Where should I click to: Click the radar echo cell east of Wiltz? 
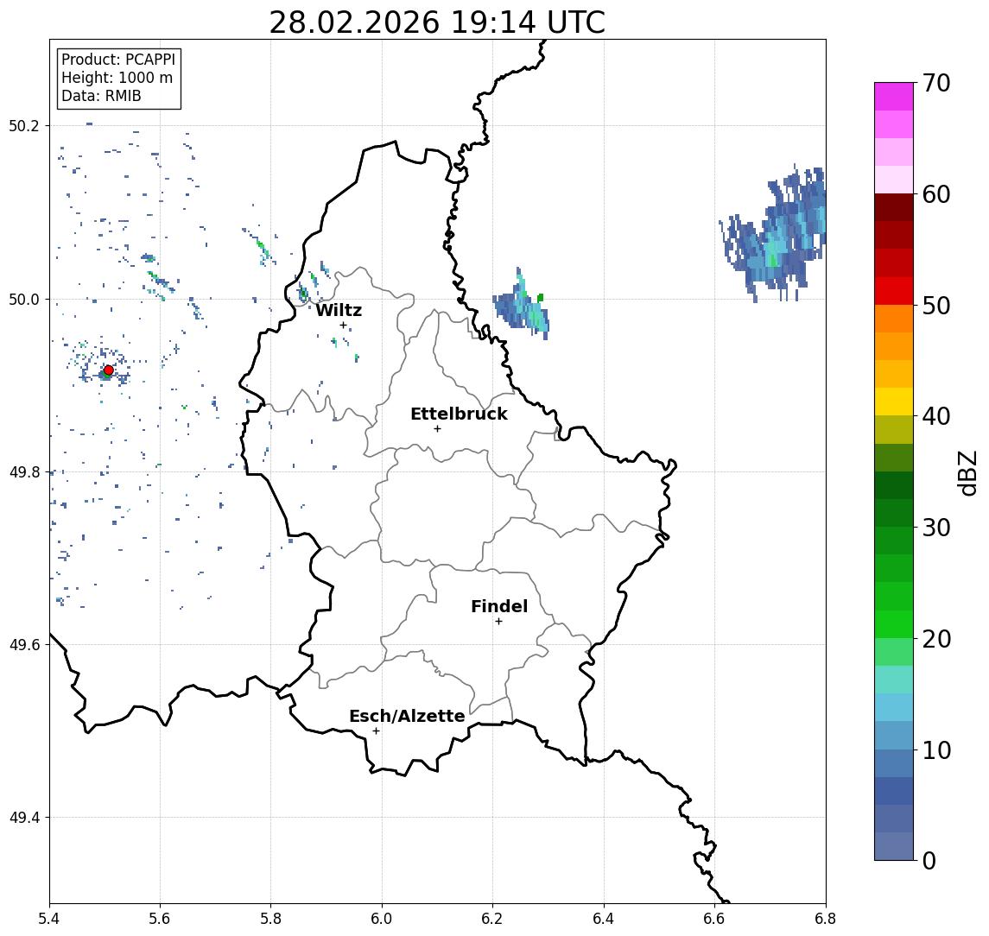(523, 306)
